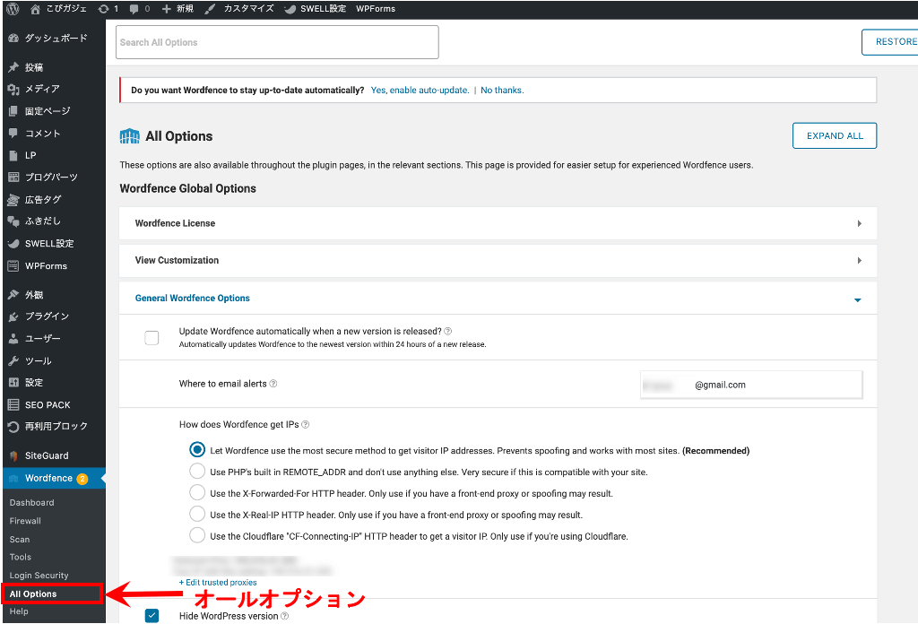Screen dimensions: 918x624
Task: Click the 'General Wordfence Options' heading text
Action: point(192,299)
